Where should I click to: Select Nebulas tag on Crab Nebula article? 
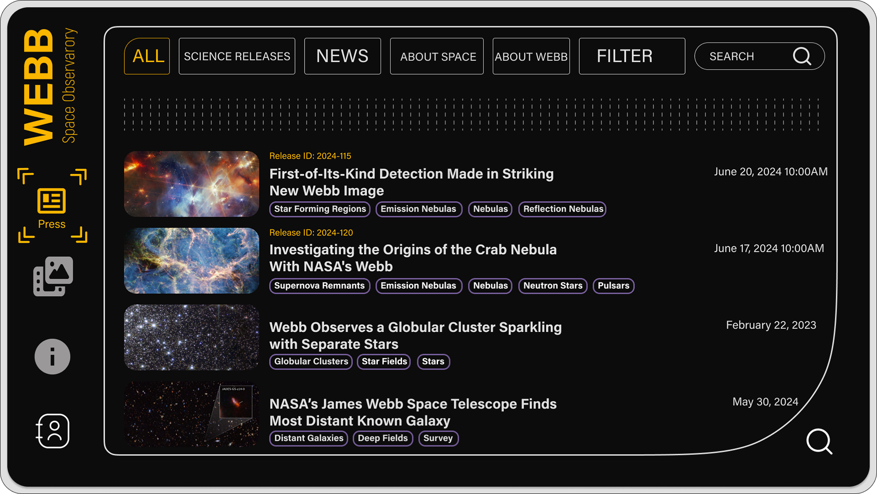pos(490,286)
